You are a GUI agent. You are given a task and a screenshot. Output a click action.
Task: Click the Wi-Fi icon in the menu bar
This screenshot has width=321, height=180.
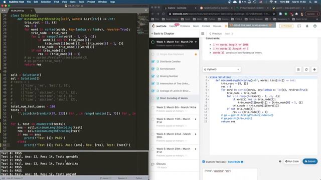click(271, 2)
